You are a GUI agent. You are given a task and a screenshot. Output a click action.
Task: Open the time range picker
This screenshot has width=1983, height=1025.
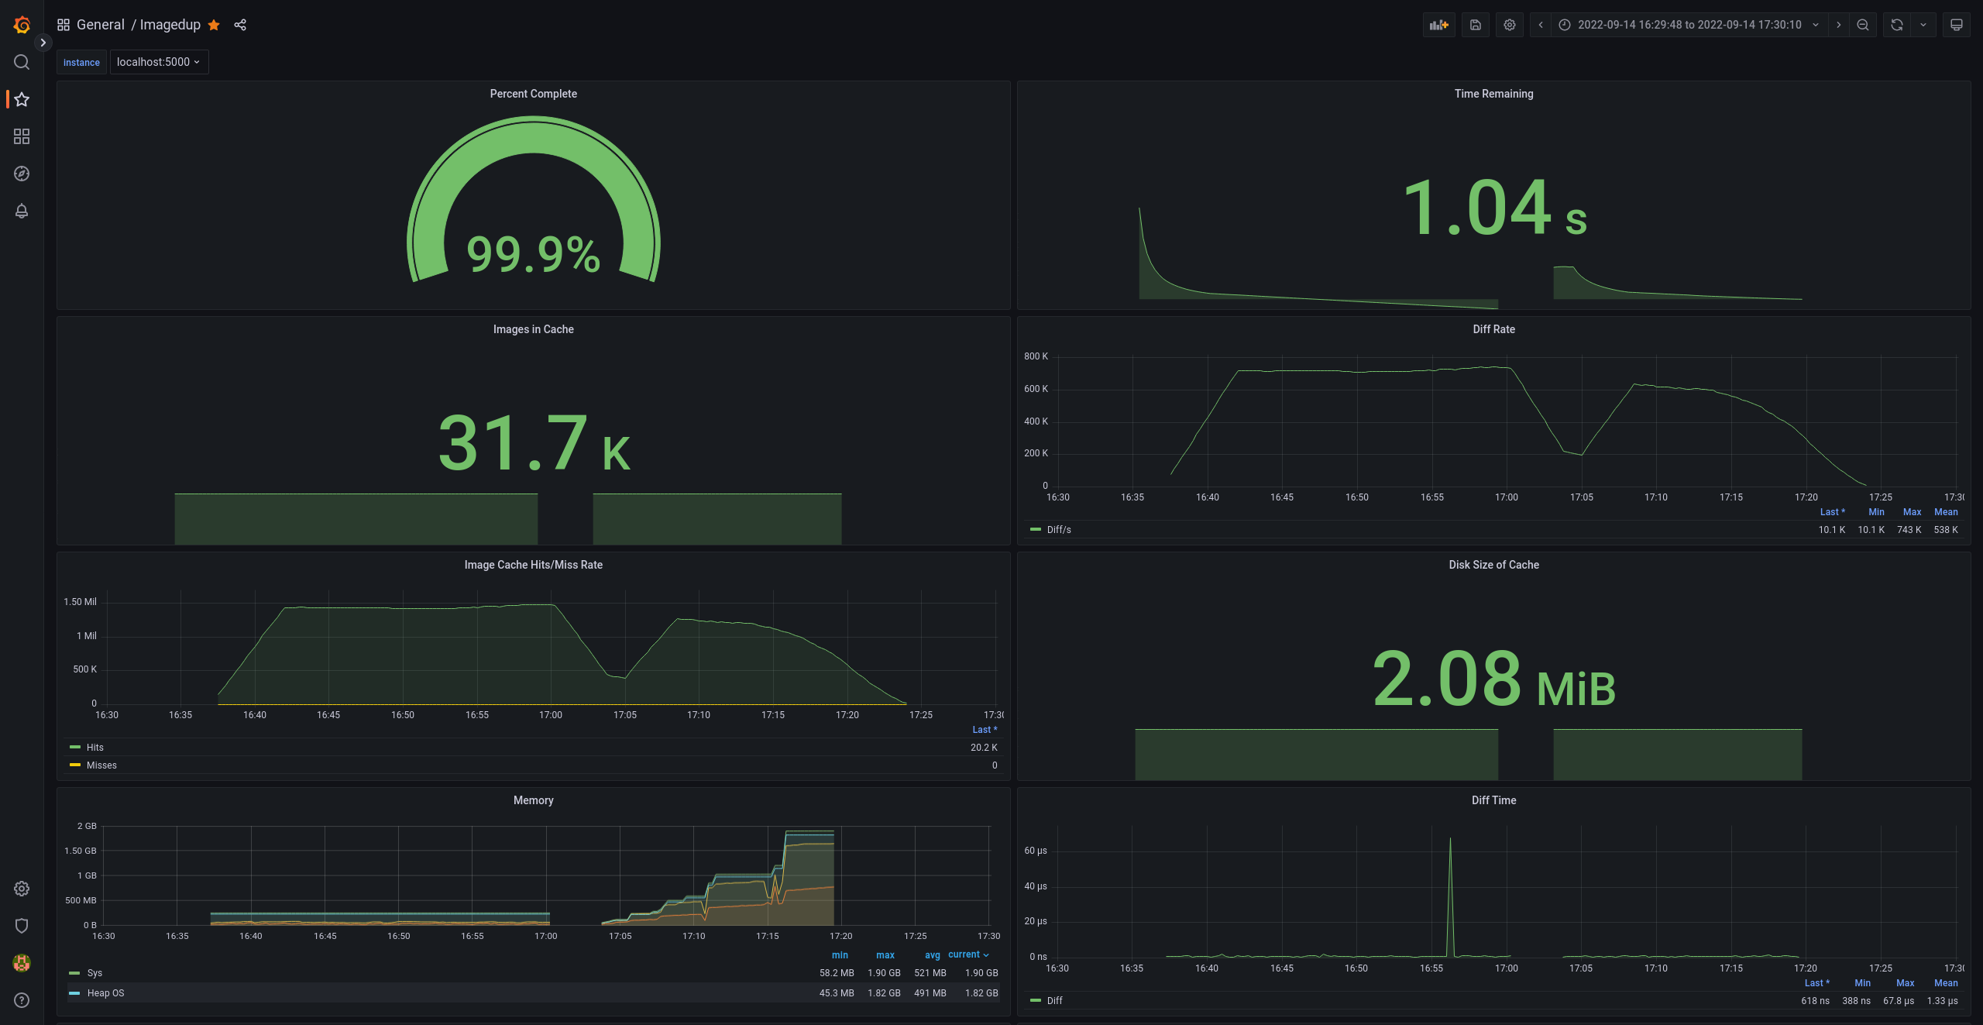1689,25
